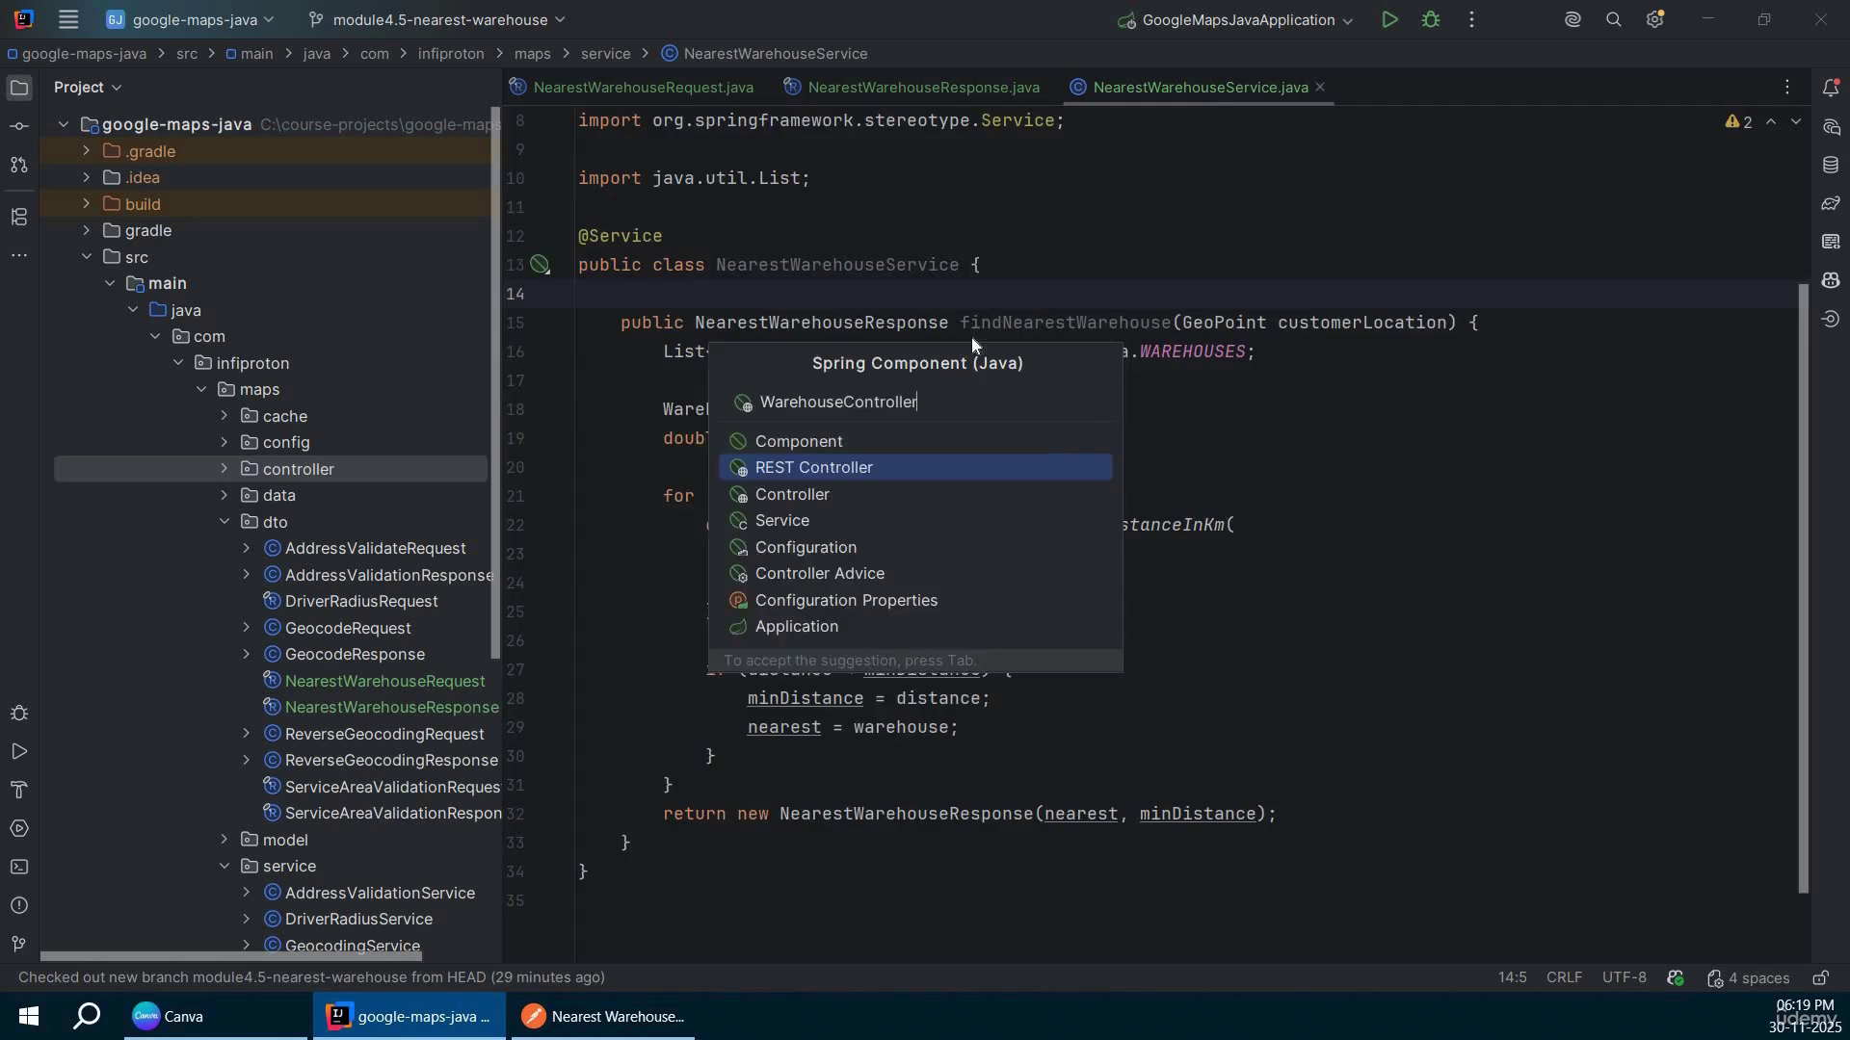The image size is (1850, 1040).
Task: Run GoogleMapsJavaApplication with the play icon
Action: [x=1388, y=19]
